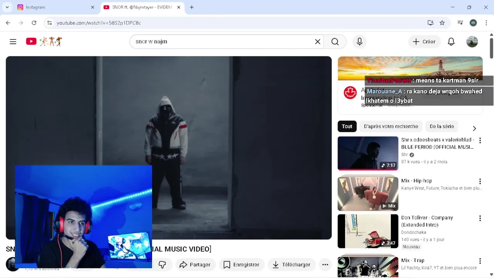Start voice search with microphone icon
Image resolution: width=494 pixels, height=278 pixels.
click(360, 42)
